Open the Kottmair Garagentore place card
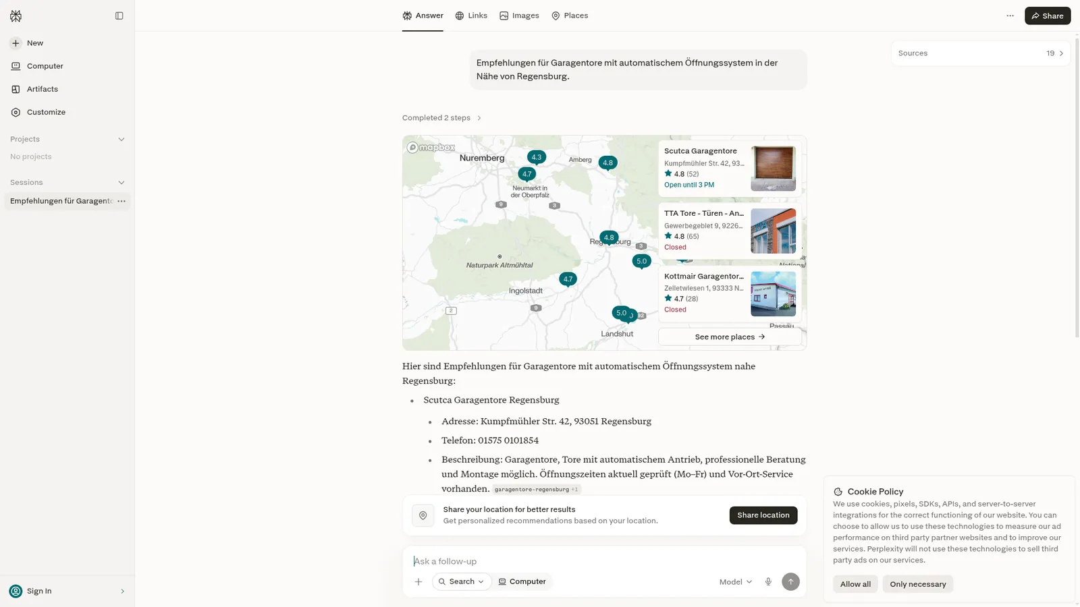1080x607 pixels. click(730, 293)
